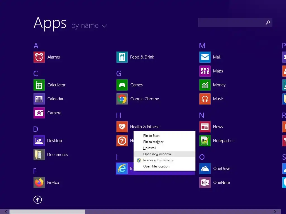Expand the 'by name' sort dropdown

[x=89, y=26]
